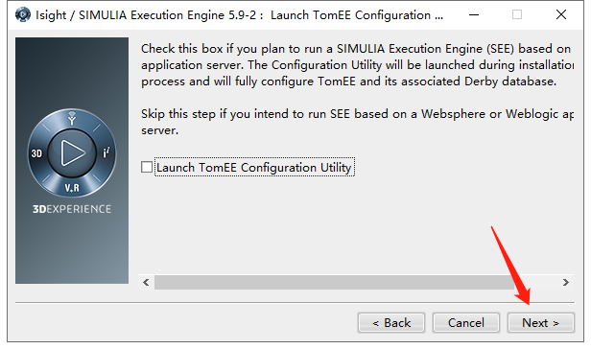Click the right arrow of horizontal scrollbar
The image size is (591, 349).
(565, 282)
